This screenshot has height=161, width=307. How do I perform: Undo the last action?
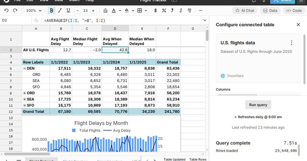point(6,10)
